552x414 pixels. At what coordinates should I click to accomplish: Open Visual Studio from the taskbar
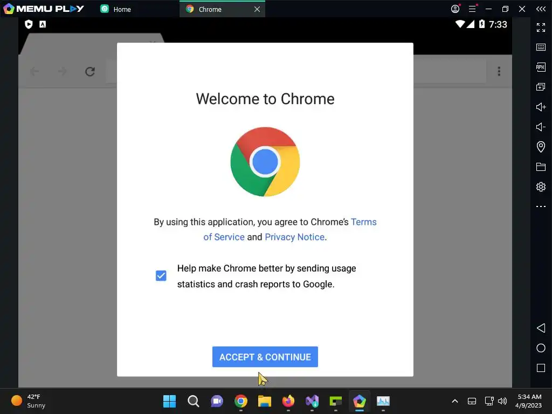pos(312,401)
